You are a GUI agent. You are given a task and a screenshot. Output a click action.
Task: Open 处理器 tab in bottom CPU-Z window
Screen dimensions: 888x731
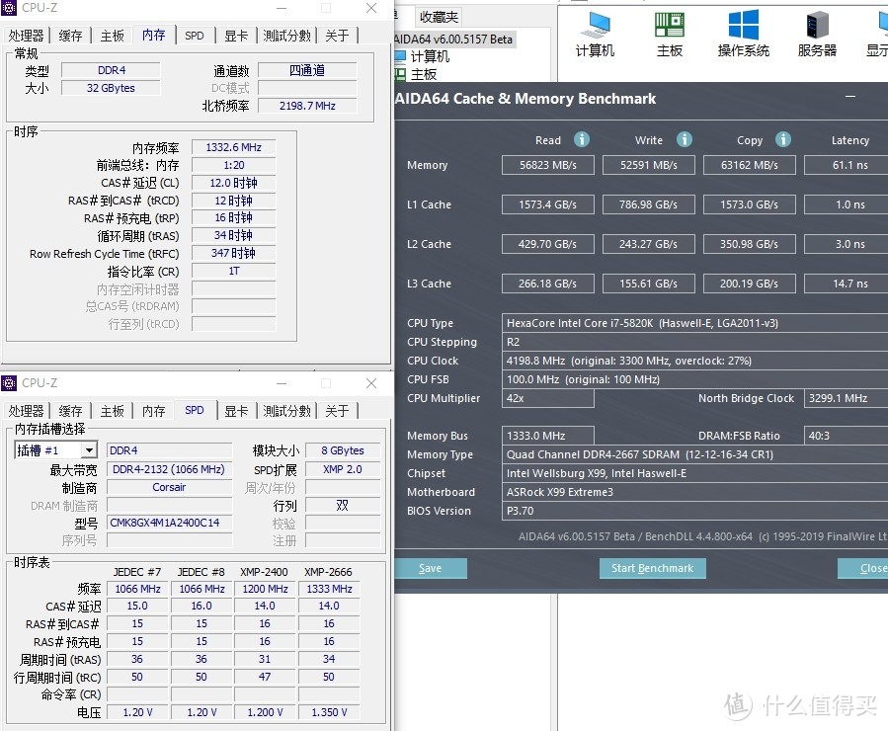26,411
